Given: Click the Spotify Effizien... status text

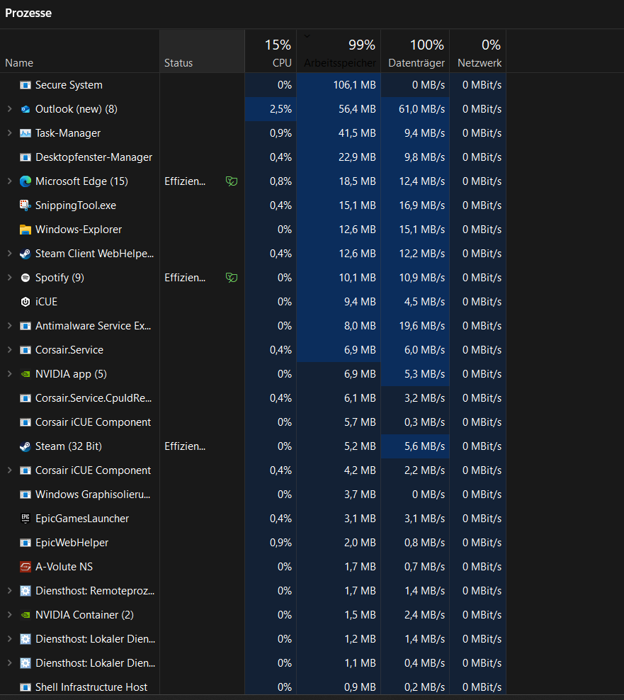Looking at the screenshot, I should click(x=185, y=278).
